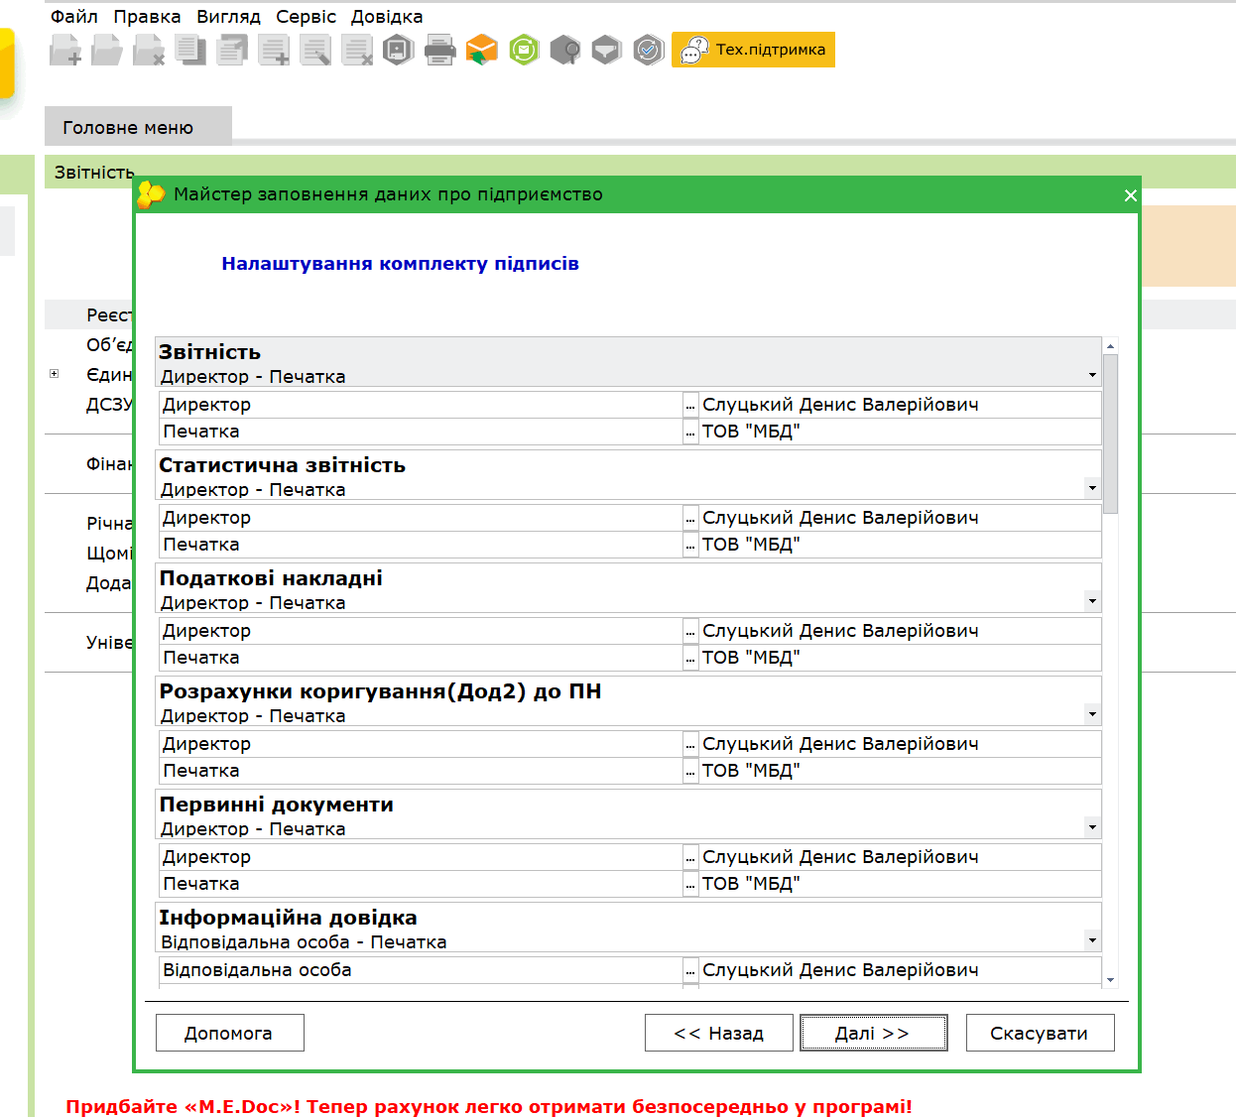This screenshot has height=1117, width=1236.
Task: Click the green hexagon mail sync icon
Action: [524, 50]
